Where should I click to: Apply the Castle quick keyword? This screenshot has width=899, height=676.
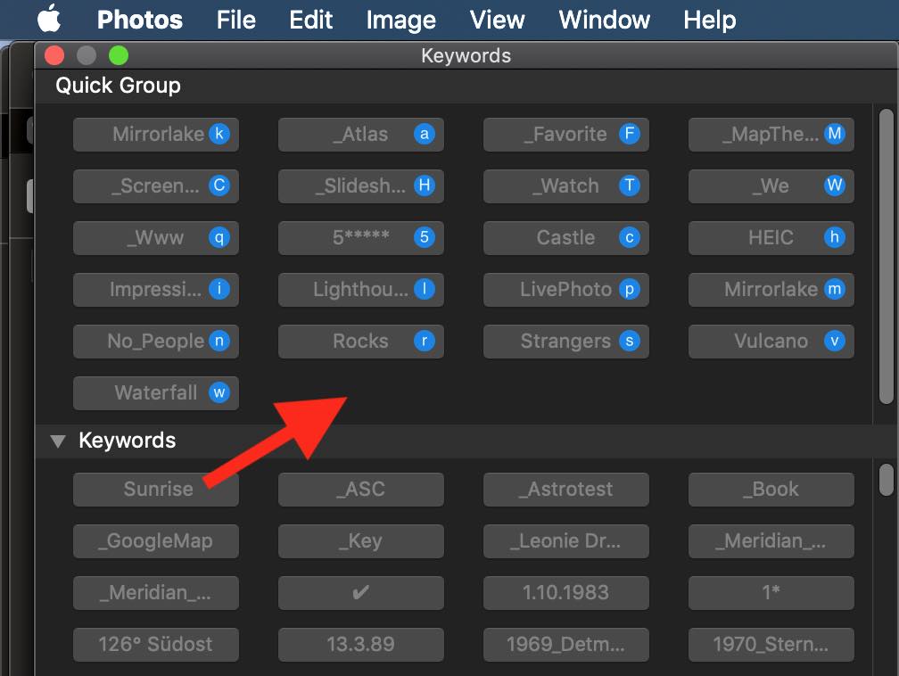pos(566,237)
